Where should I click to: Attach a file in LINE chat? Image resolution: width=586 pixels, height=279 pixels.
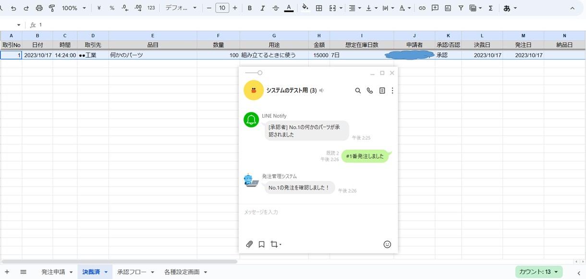coord(249,244)
